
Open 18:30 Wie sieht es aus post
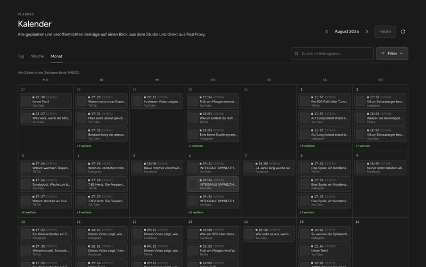269,234
